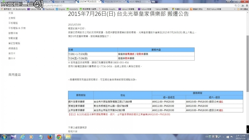
Task: Click the 0800-093-456 hotline text
Action: click(121, 63)
